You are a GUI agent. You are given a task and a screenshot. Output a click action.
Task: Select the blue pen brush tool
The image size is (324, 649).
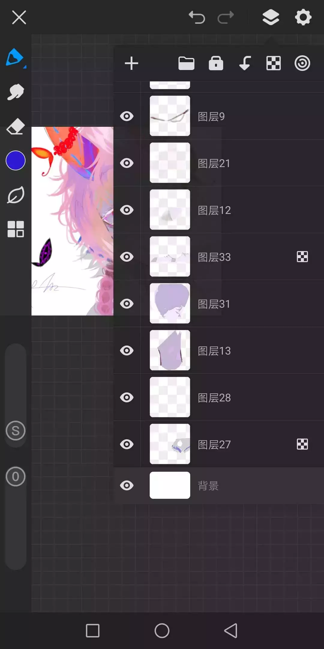(x=15, y=57)
